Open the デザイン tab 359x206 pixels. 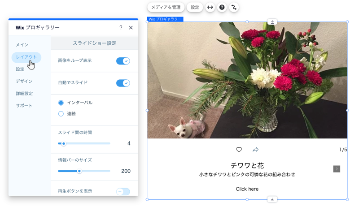pyautogui.click(x=24, y=82)
